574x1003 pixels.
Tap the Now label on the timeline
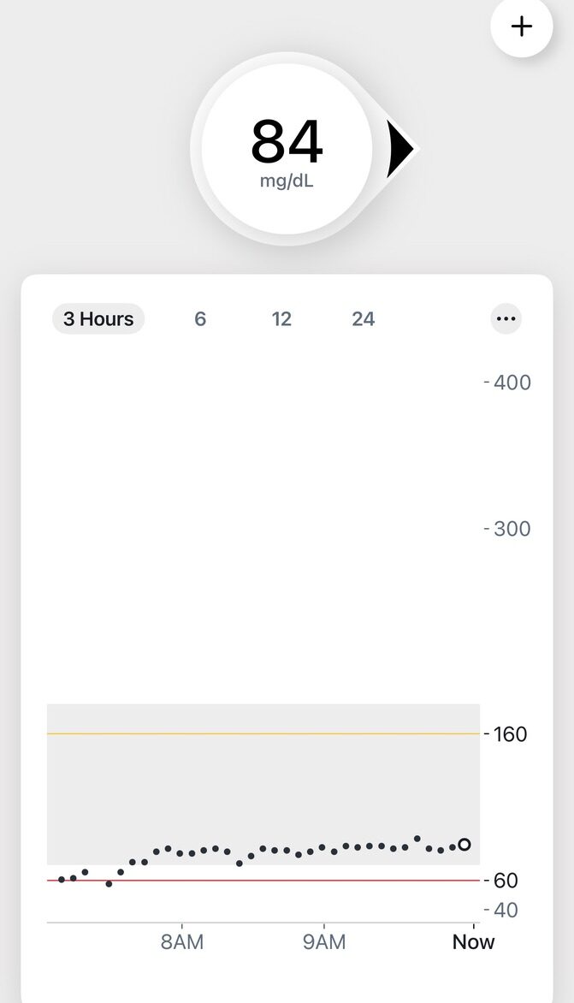[473, 941]
